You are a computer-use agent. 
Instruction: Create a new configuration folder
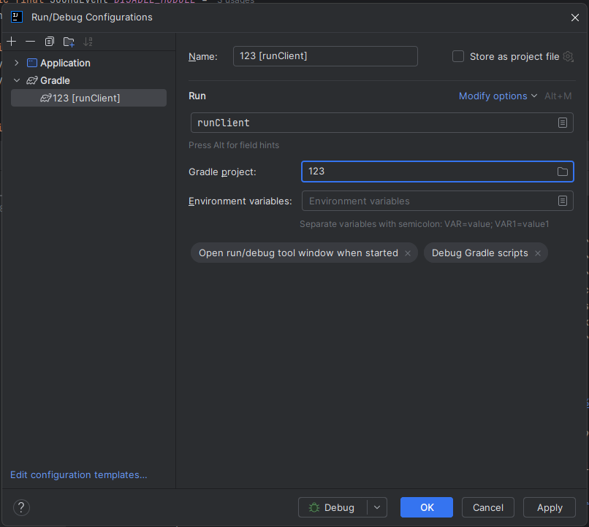click(69, 42)
